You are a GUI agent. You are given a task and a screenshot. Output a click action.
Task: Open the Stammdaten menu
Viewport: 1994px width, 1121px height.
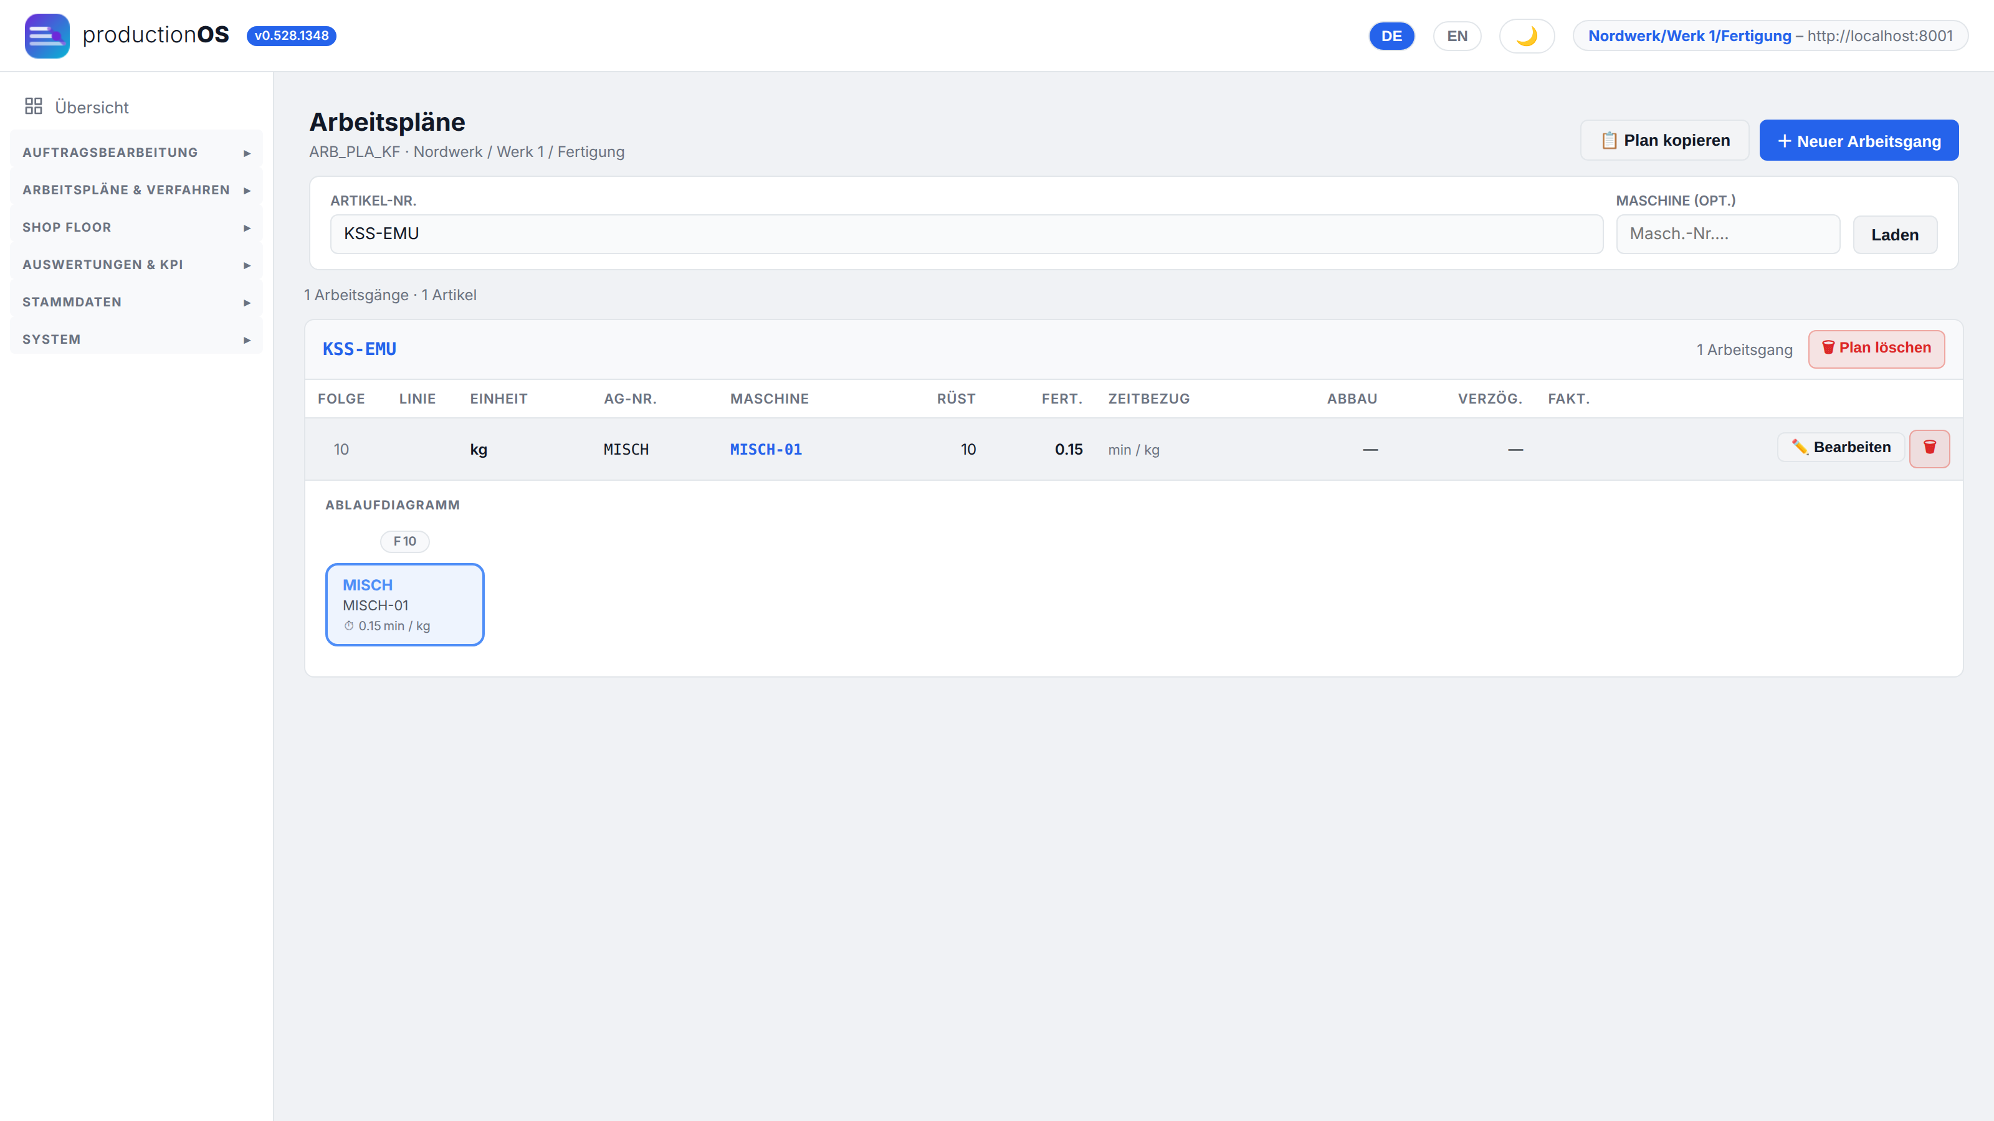coord(136,301)
